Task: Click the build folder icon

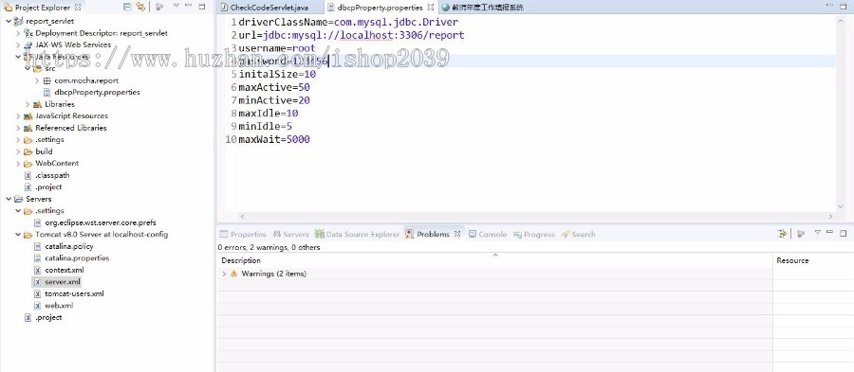Action: tap(28, 151)
